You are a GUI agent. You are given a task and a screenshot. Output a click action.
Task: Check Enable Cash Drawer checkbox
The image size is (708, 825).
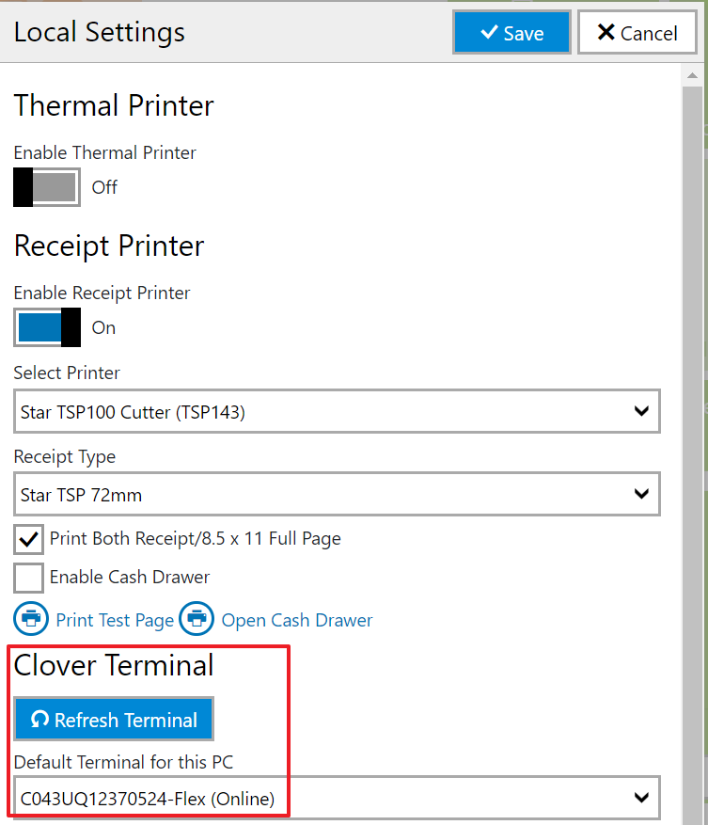(x=28, y=578)
